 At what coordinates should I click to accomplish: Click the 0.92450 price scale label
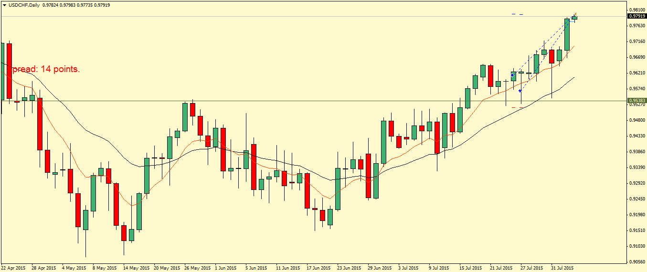click(637, 199)
